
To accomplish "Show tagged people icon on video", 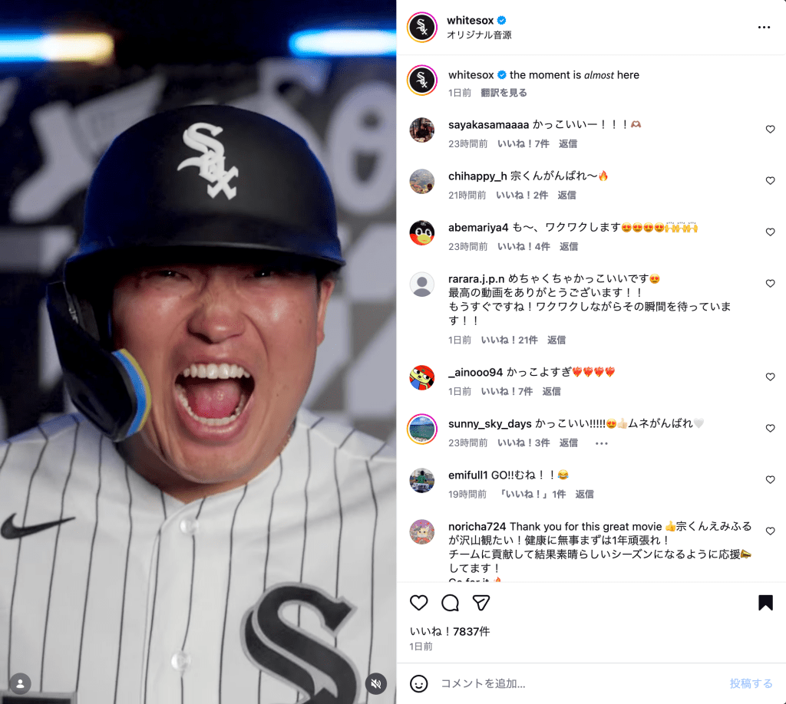I will tap(21, 683).
